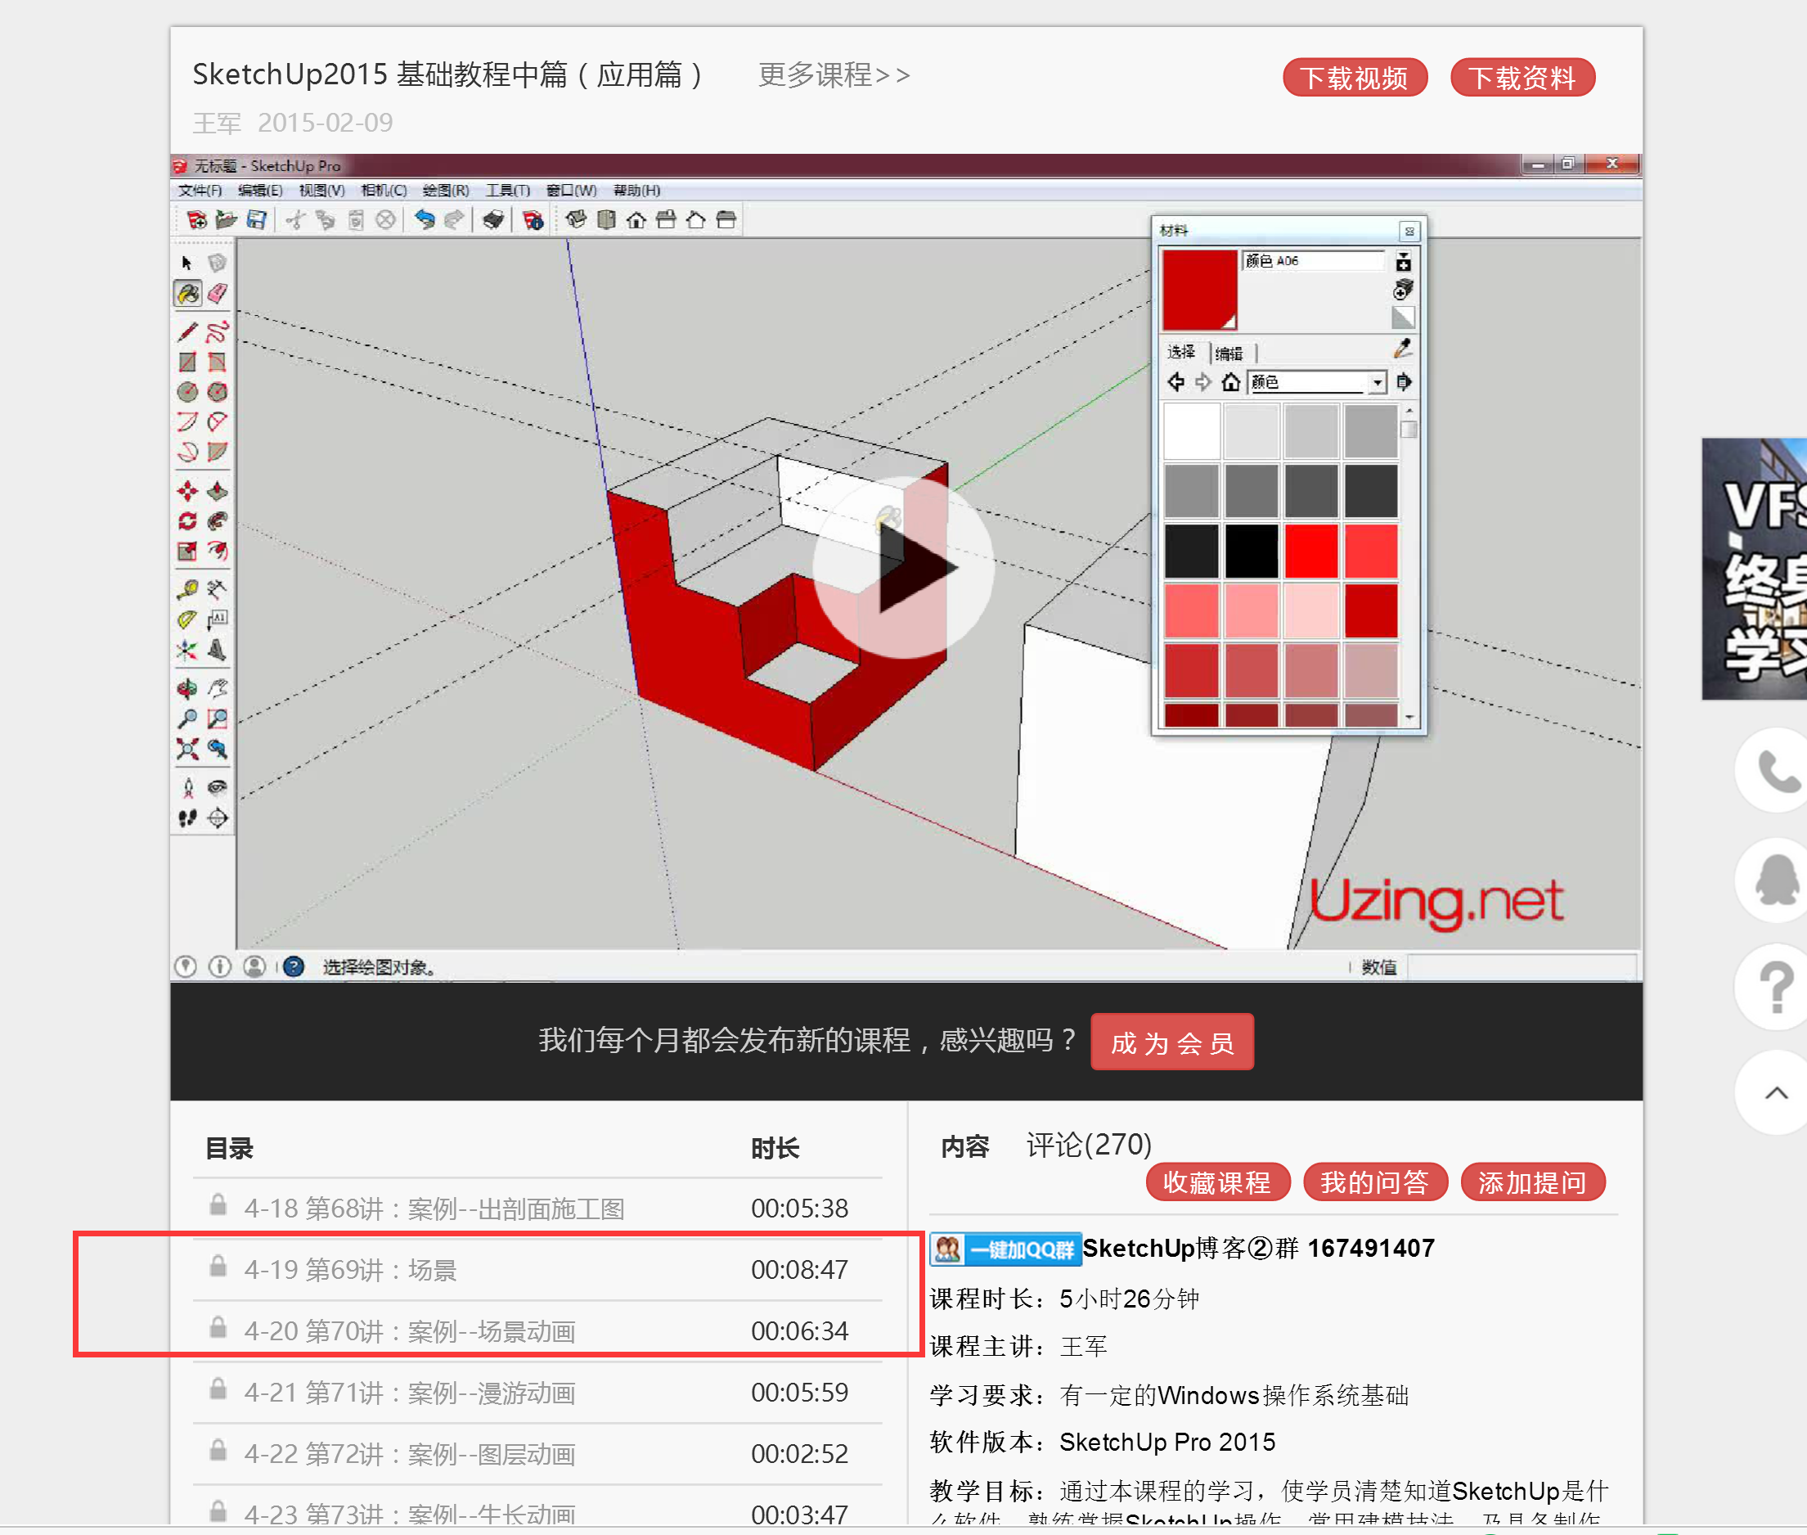Select the Rotate tool
Viewport: 1807px width, 1535px height.
(187, 522)
